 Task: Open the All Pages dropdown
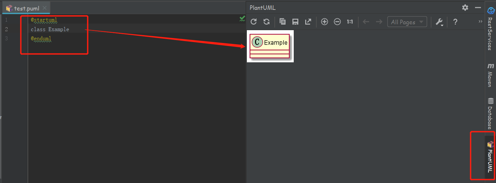[x=407, y=22]
